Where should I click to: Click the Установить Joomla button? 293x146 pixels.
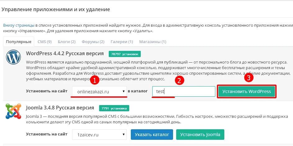point(200,135)
